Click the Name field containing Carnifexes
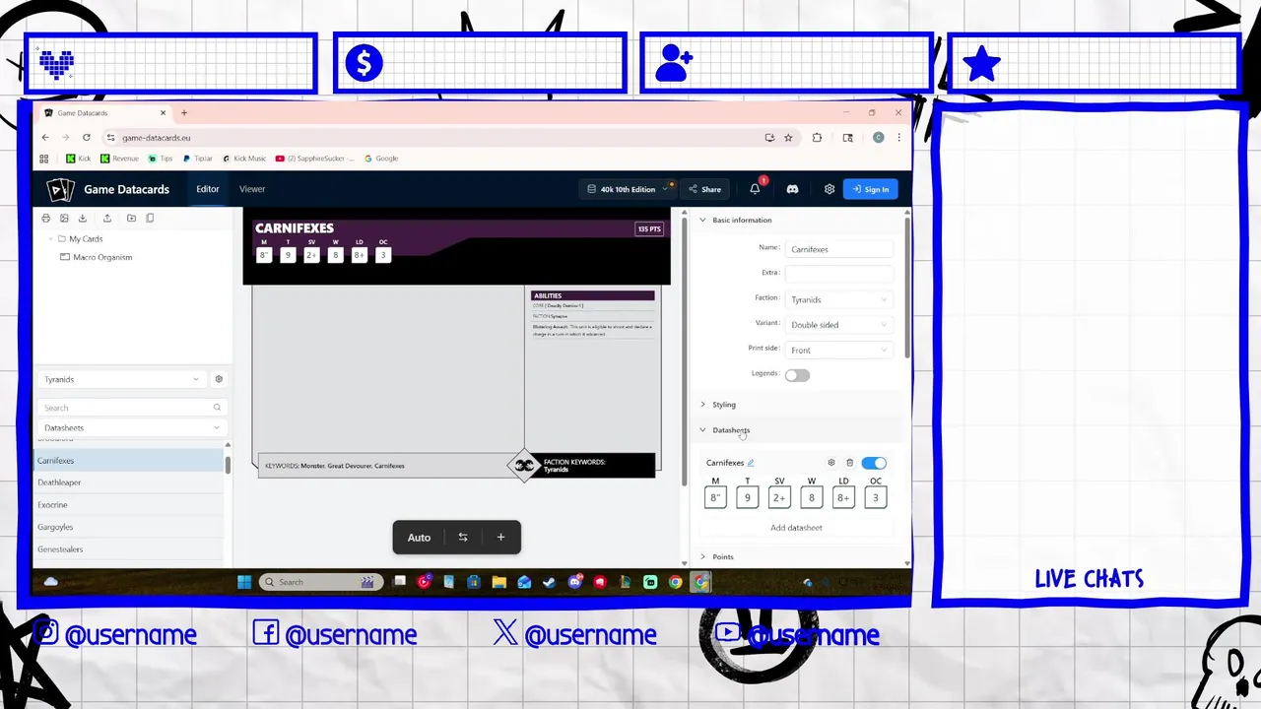Image resolution: width=1261 pixels, height=709 pixels. (838, 249)
